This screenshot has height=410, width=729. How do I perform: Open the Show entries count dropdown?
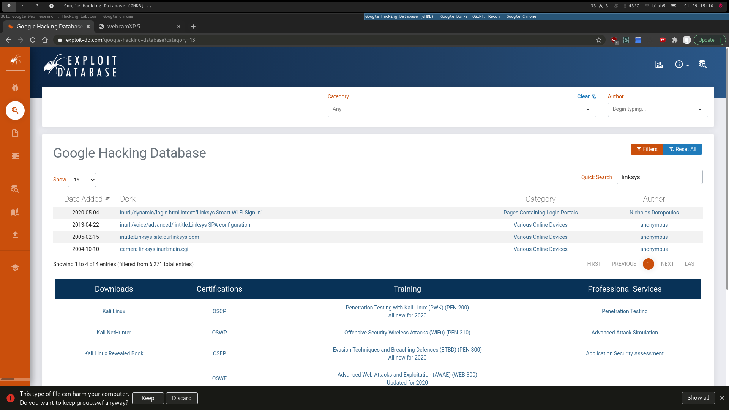click(82, 180)
